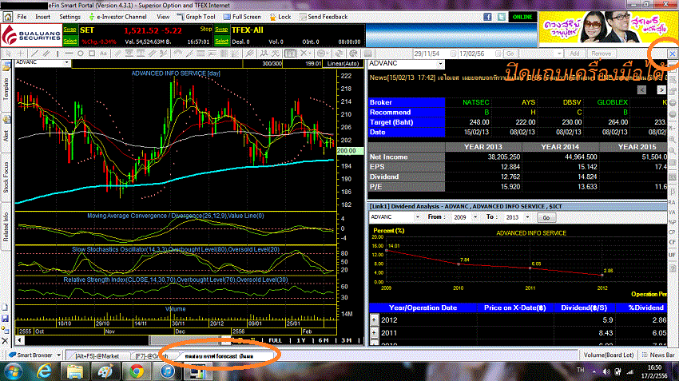The image size is (679, 381).
Task: Select the circle drawing tool
Action: coord(81,54)
